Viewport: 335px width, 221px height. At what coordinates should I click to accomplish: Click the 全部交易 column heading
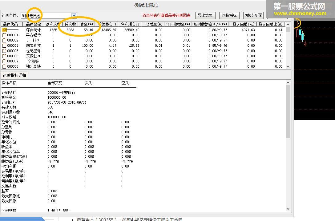coord(55,83)
